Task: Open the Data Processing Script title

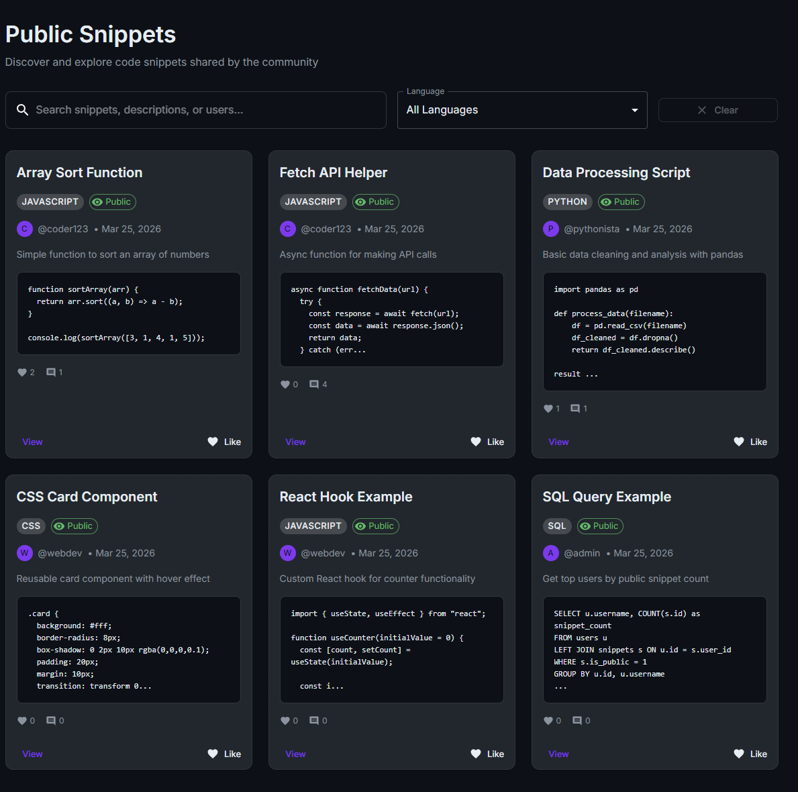Action: coord(616,172)
